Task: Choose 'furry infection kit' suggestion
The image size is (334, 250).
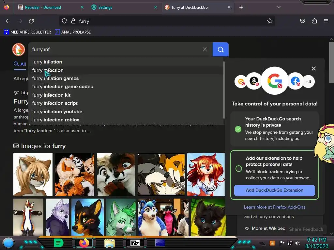Action: (126, 95)
